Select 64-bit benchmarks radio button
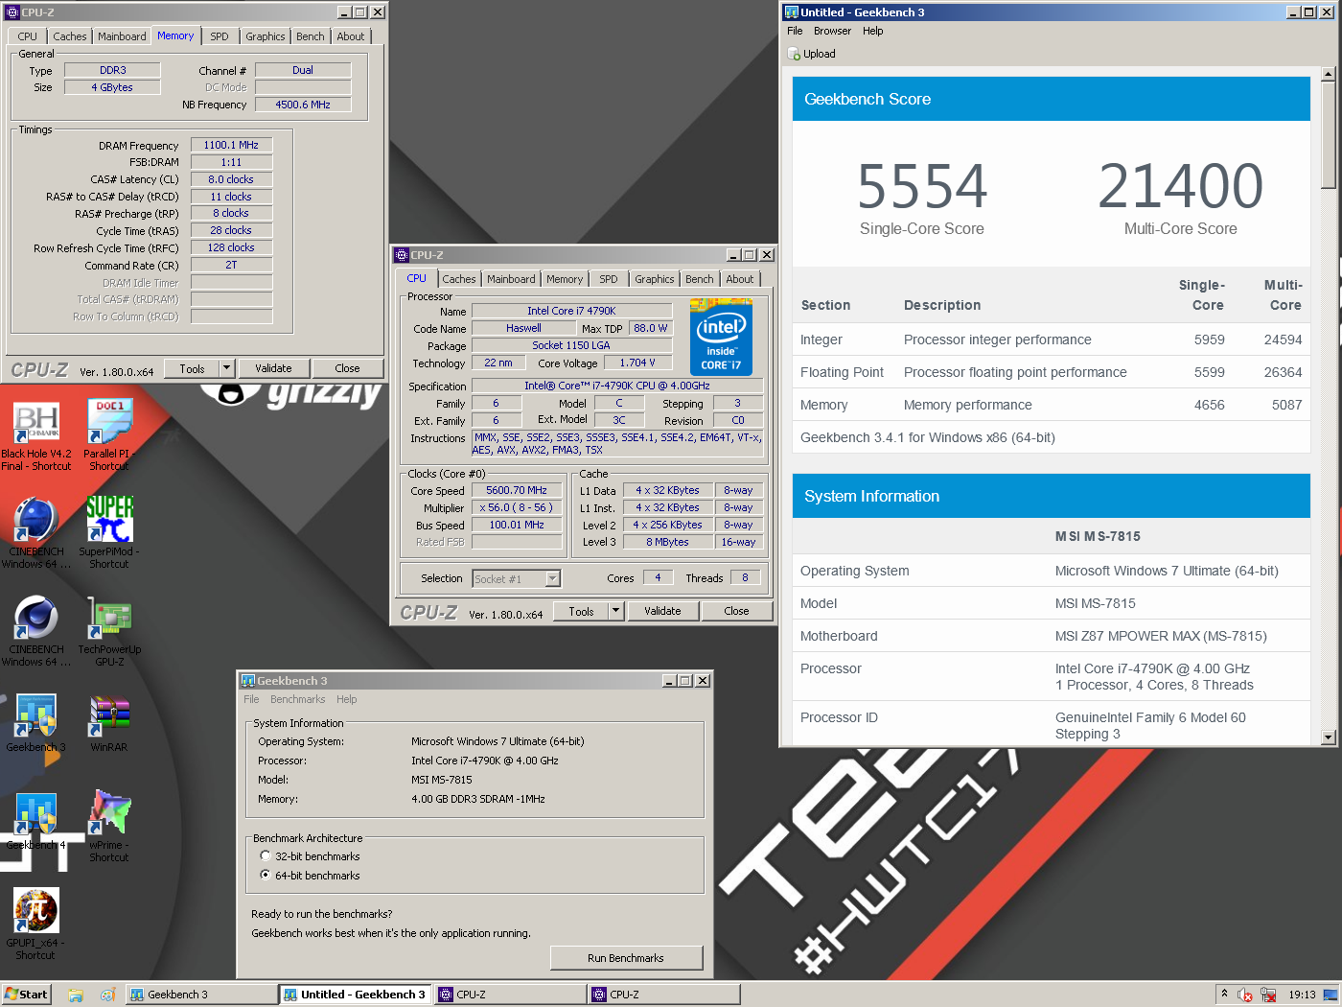Viewport: 1342px width, 1007px height. (266, 876)
